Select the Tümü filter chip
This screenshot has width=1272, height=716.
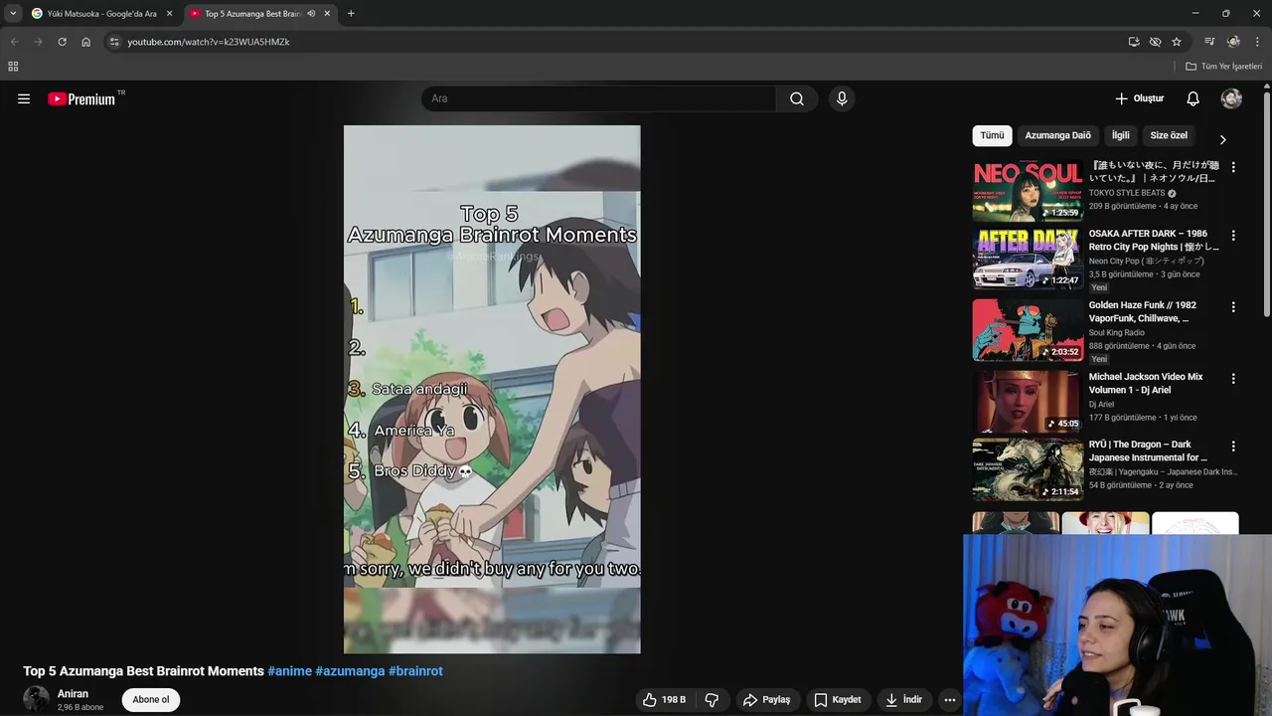[x=992, y=135]
